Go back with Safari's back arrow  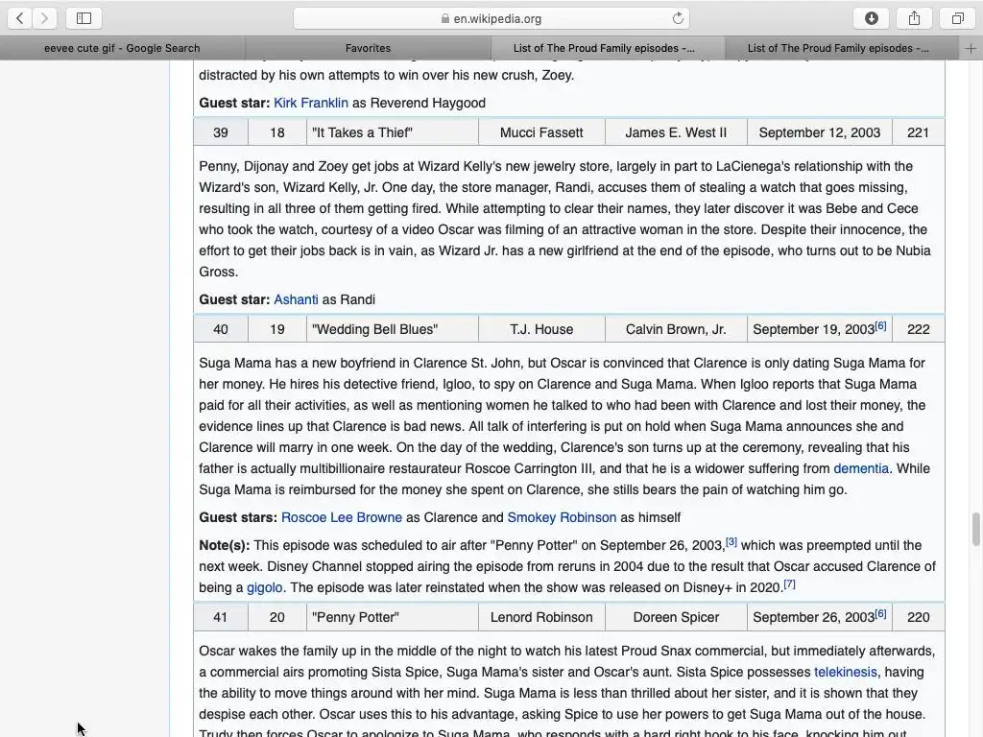pos(20,18)
